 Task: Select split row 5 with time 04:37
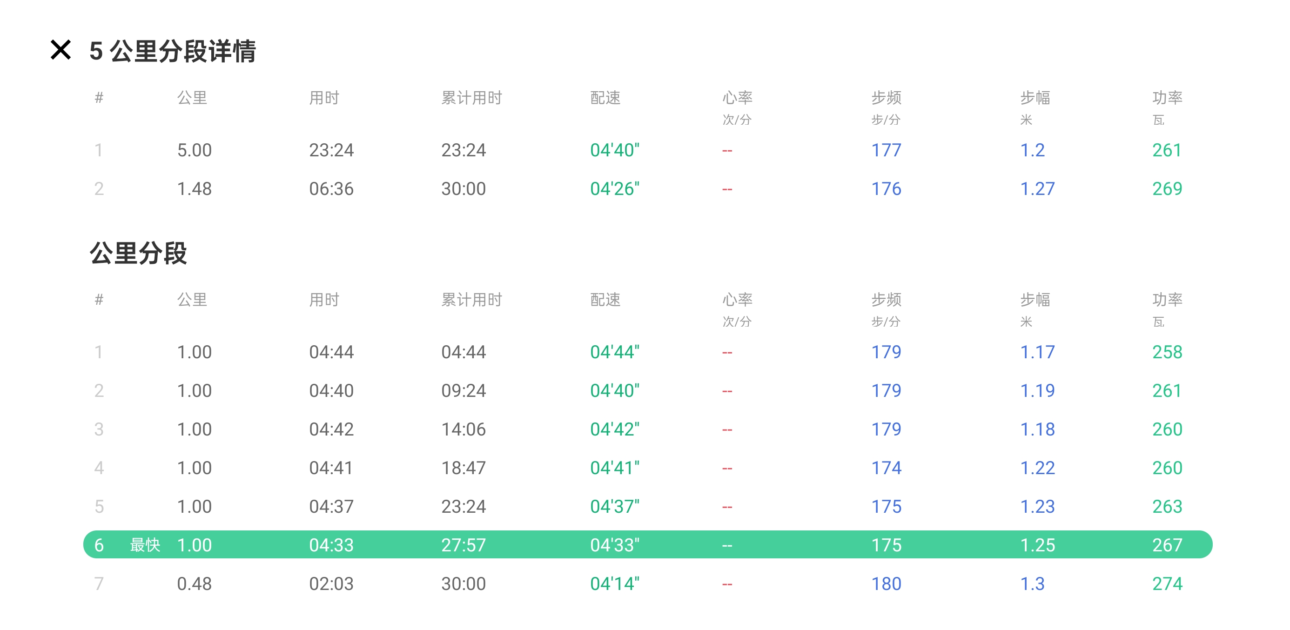coord(331,506)
